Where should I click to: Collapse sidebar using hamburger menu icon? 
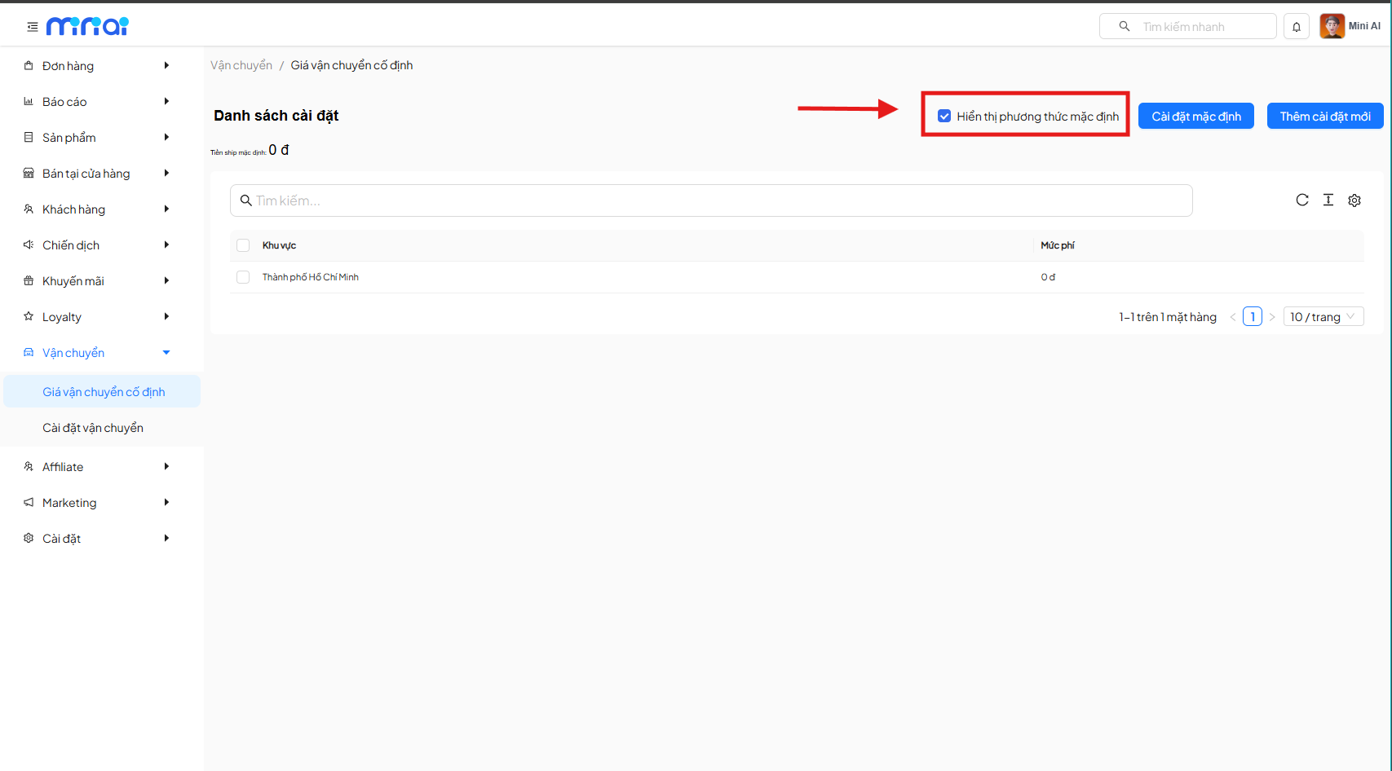(x=33, y=27)
